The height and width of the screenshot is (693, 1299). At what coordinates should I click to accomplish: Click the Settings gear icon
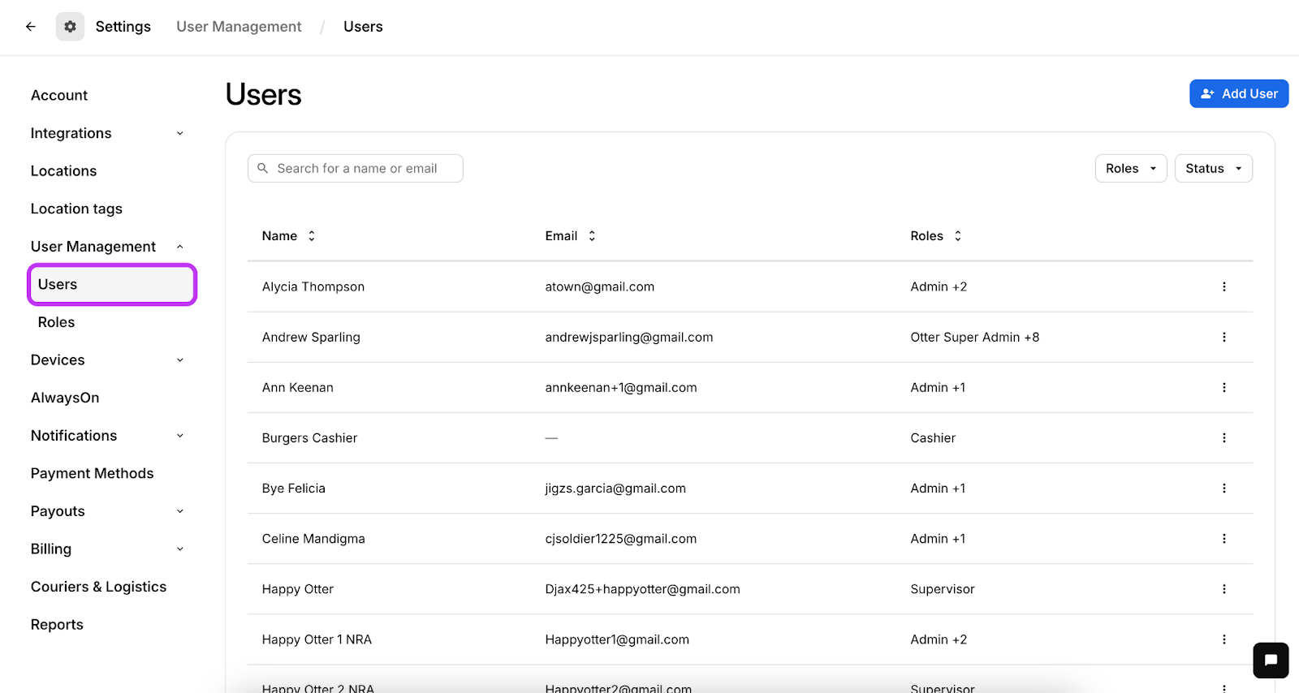pyautogui.click(x=70, y=27)
